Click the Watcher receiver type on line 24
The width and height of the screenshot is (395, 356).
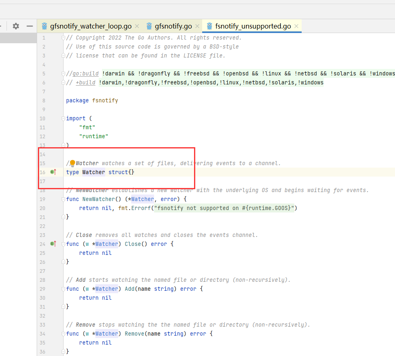coord(106,244)
